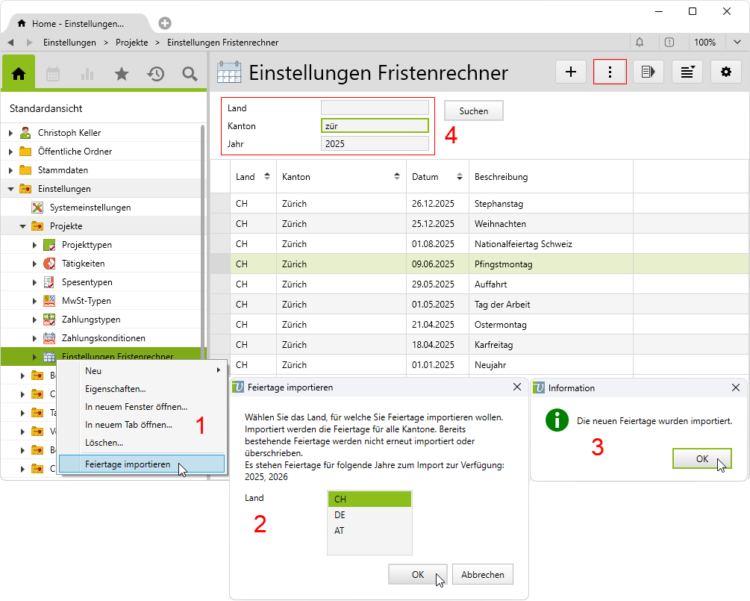Add new entry with the plus button
Viewport: 750px width, 601px height.
pyautogui.click(x=572, y=72)
